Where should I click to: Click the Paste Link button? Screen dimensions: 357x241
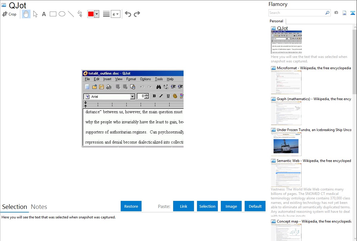coord(184,206)
